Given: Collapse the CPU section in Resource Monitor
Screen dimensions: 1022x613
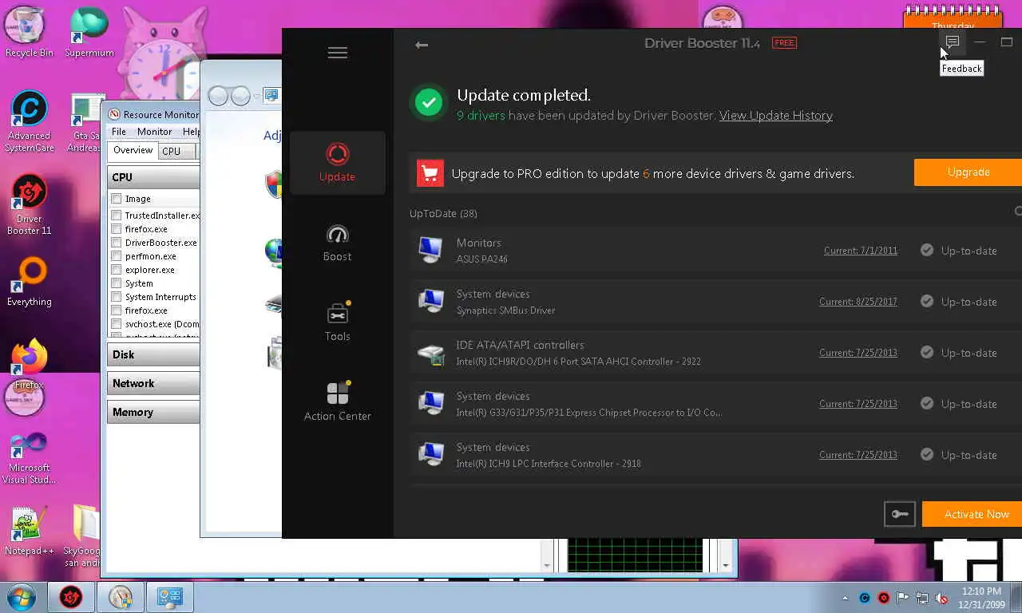Looking at the screenshot, I should click(153, 177).
